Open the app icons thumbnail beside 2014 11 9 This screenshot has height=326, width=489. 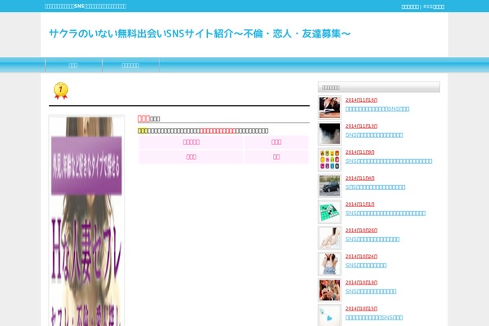point(329,160)
